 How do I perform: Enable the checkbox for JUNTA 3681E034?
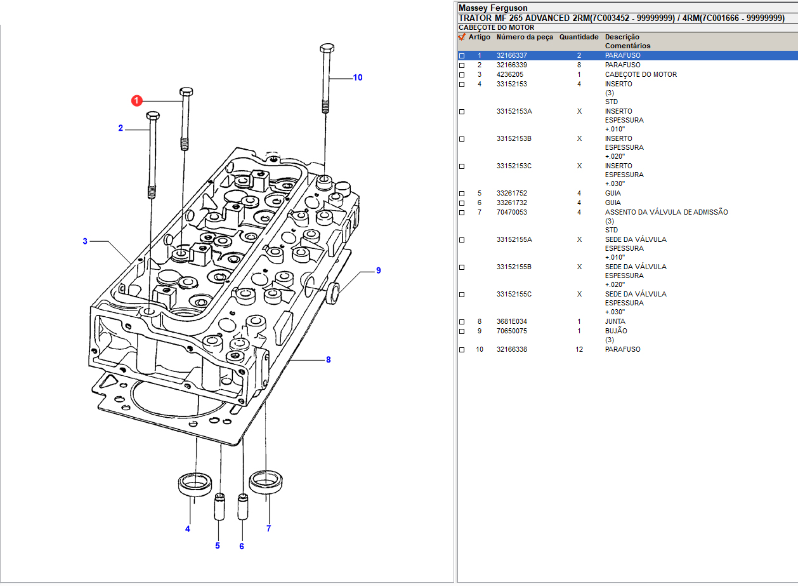(462, 322)
